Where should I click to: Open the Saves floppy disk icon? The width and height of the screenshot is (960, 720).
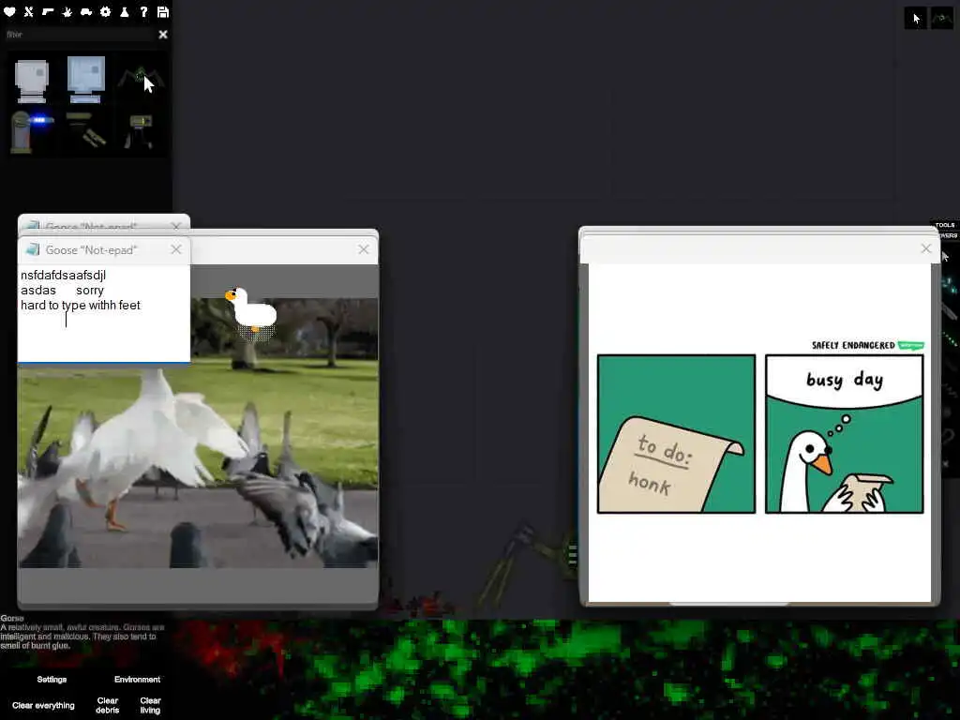tap(163, 11)
